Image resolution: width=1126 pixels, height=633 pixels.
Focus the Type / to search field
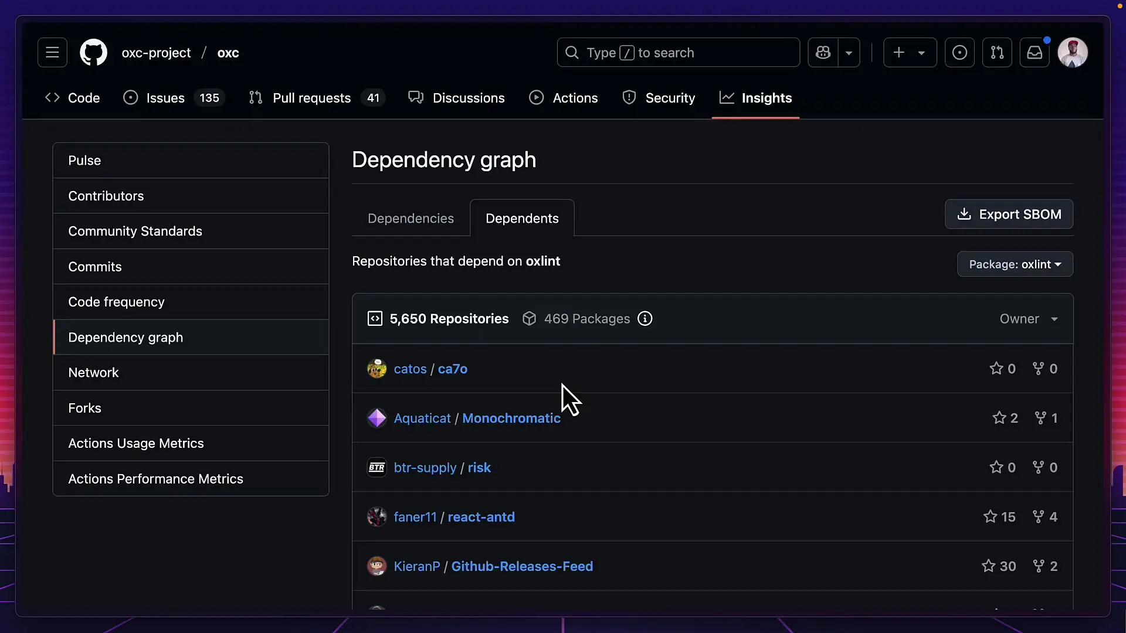tap(678, 53)
